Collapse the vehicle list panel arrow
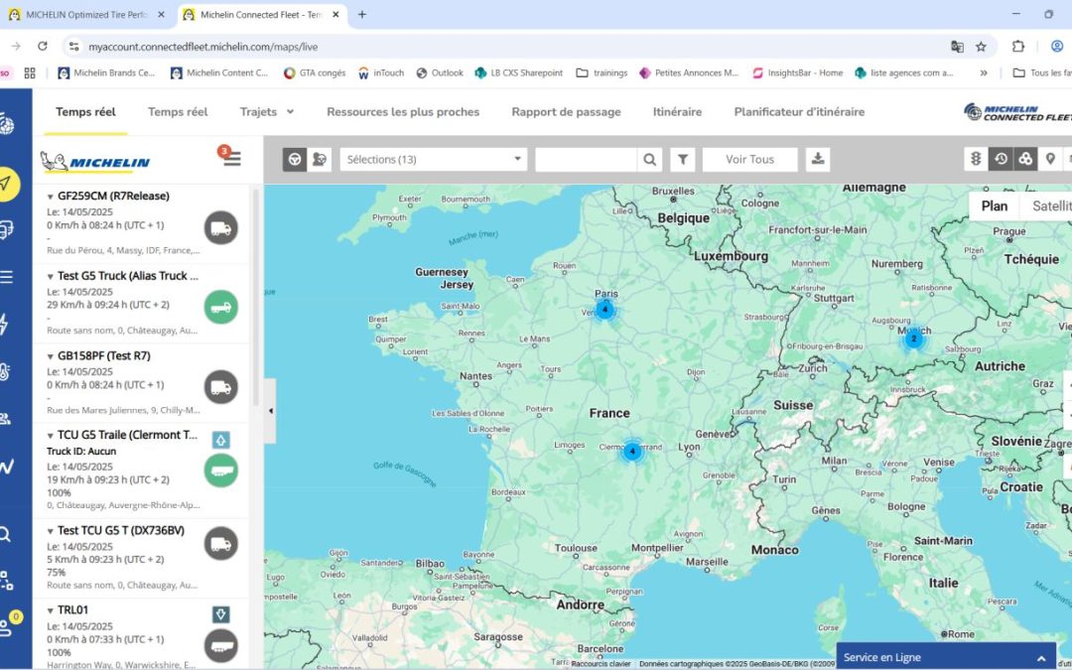The width and height of the screenshot is (1072, 670). pos(270,411)
